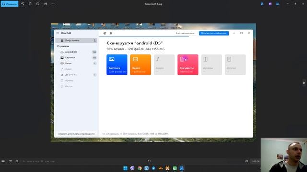
Task: Click the green app icon in taskbar
Action: coord(175,168)
